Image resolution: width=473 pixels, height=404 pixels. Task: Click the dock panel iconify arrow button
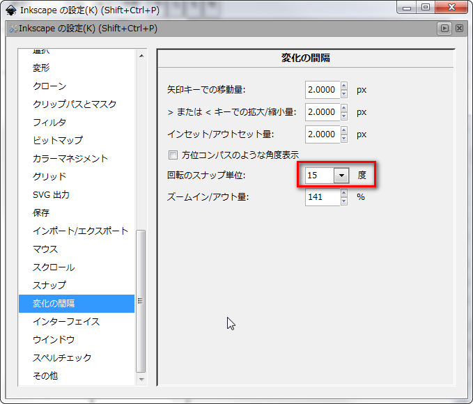click(x=444, y=29)
